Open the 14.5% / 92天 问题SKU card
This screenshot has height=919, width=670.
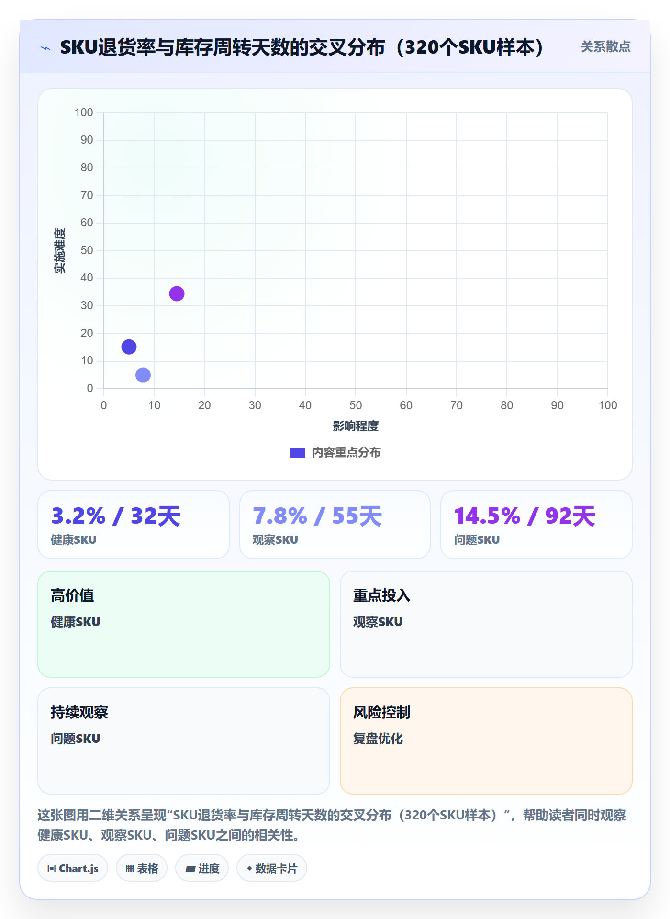tap(536, 524)
